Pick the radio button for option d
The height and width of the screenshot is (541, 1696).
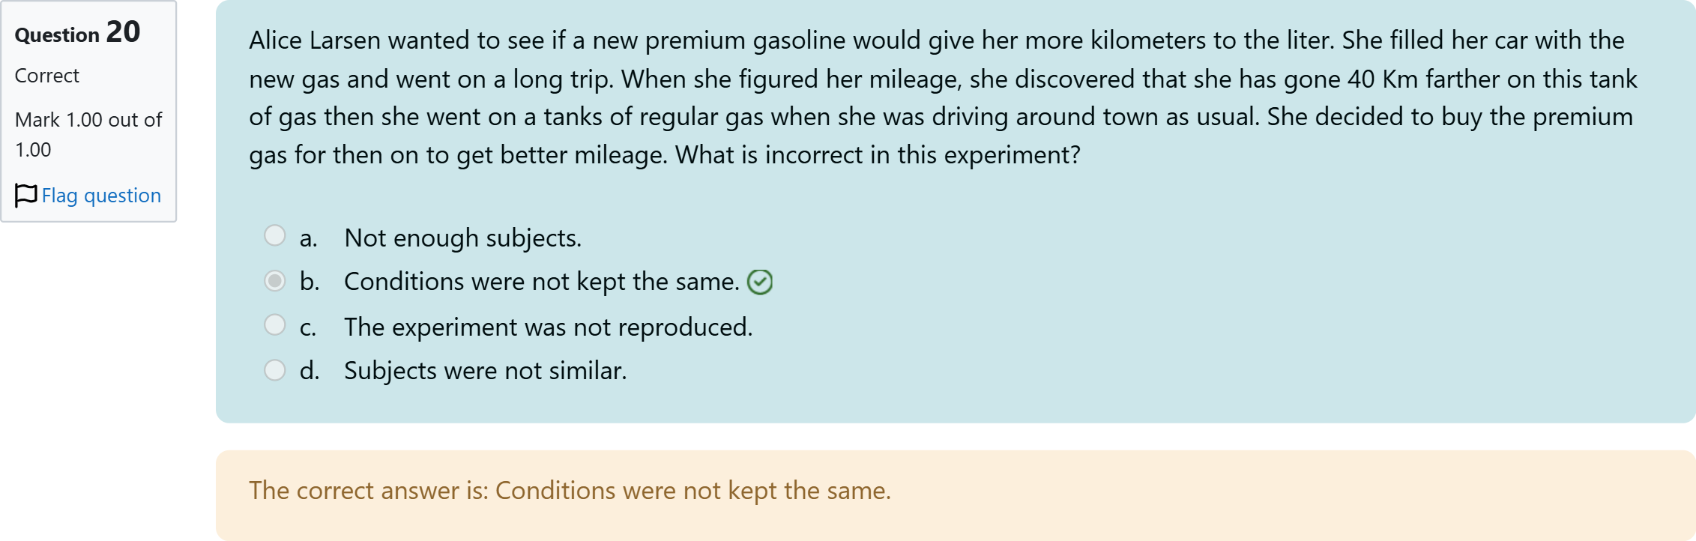tap(275, 370)
